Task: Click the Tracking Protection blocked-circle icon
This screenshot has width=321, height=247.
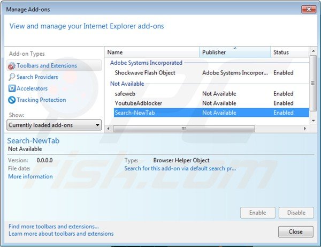Action: 12,100
